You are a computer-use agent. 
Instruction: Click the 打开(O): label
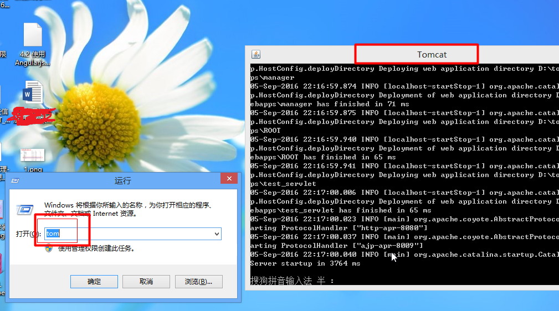coord(28,234)
